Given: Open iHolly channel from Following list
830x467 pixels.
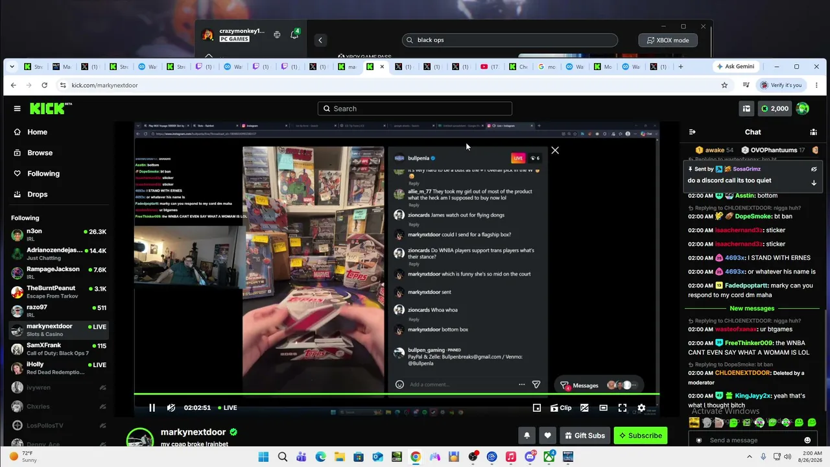Looking at the screenshot, I should coord(59,368).
